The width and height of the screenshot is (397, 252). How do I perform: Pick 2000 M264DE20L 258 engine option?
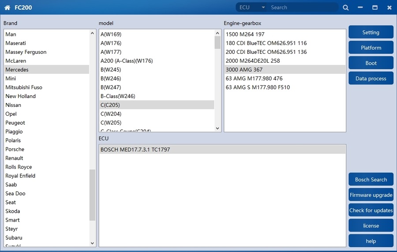click(x=252, y=61)
